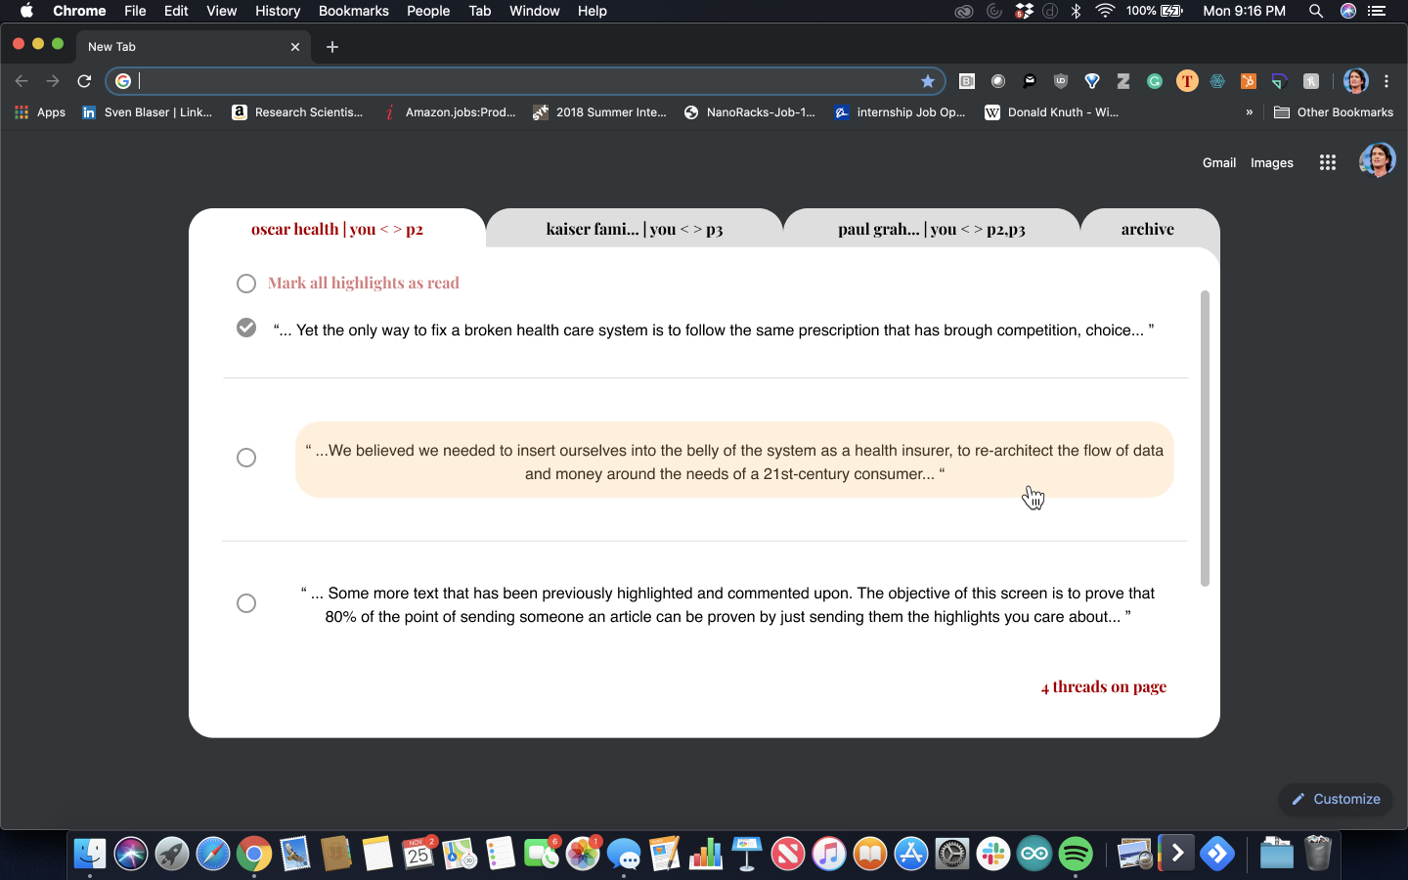This screenshot has height=880, width=1408.
Task: Launch Finder from the dock
Action: pyautogui.click(x=90, y=854)
